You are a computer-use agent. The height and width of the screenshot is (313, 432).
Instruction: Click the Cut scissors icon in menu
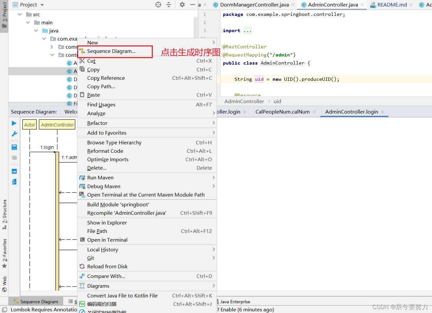[82, 61]
